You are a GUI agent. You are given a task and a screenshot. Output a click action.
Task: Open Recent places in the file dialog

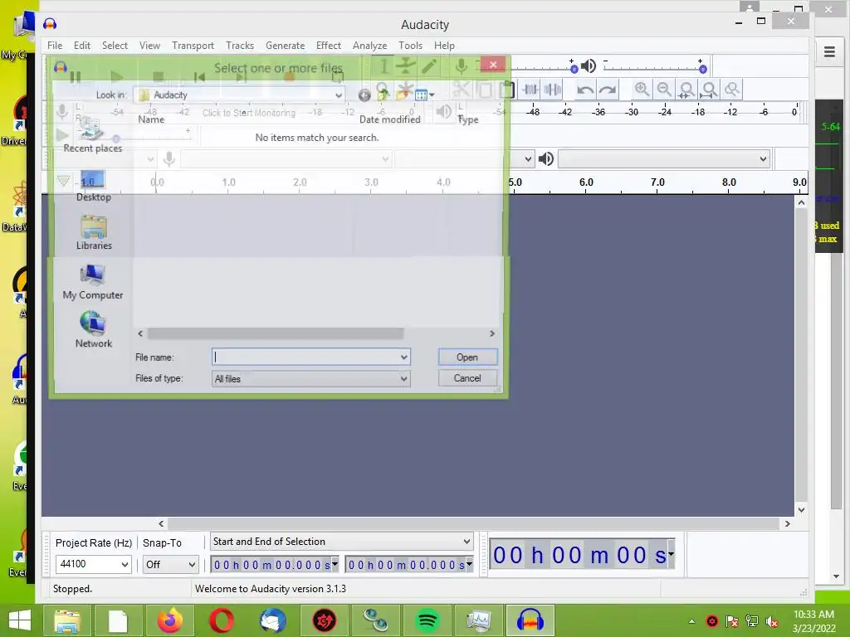(92, 135)
